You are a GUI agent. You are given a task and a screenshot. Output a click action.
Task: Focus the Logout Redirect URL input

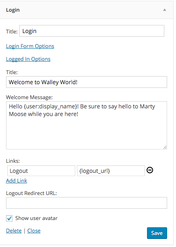coord(87,203)
